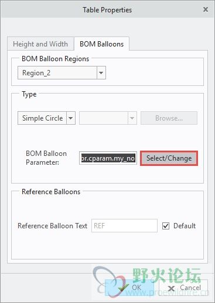
Task: Expand the Simple Circle type arrow
Action: point(71,118)
